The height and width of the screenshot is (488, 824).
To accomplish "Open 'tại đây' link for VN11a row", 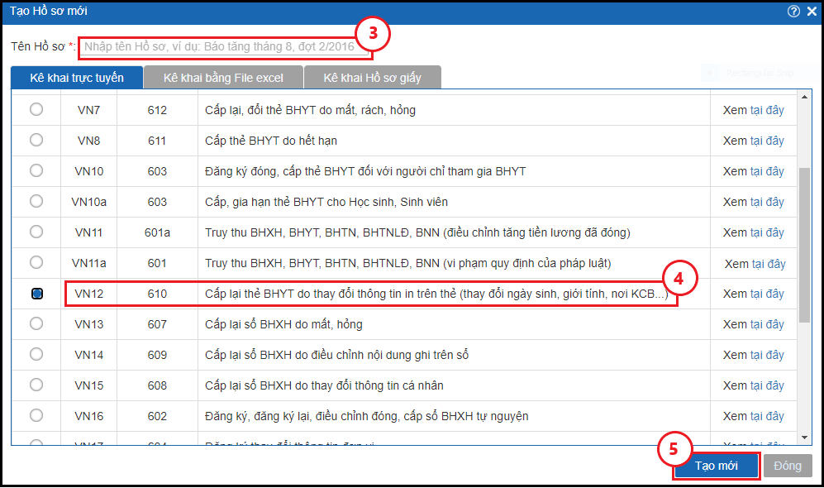I will [769, 264].
